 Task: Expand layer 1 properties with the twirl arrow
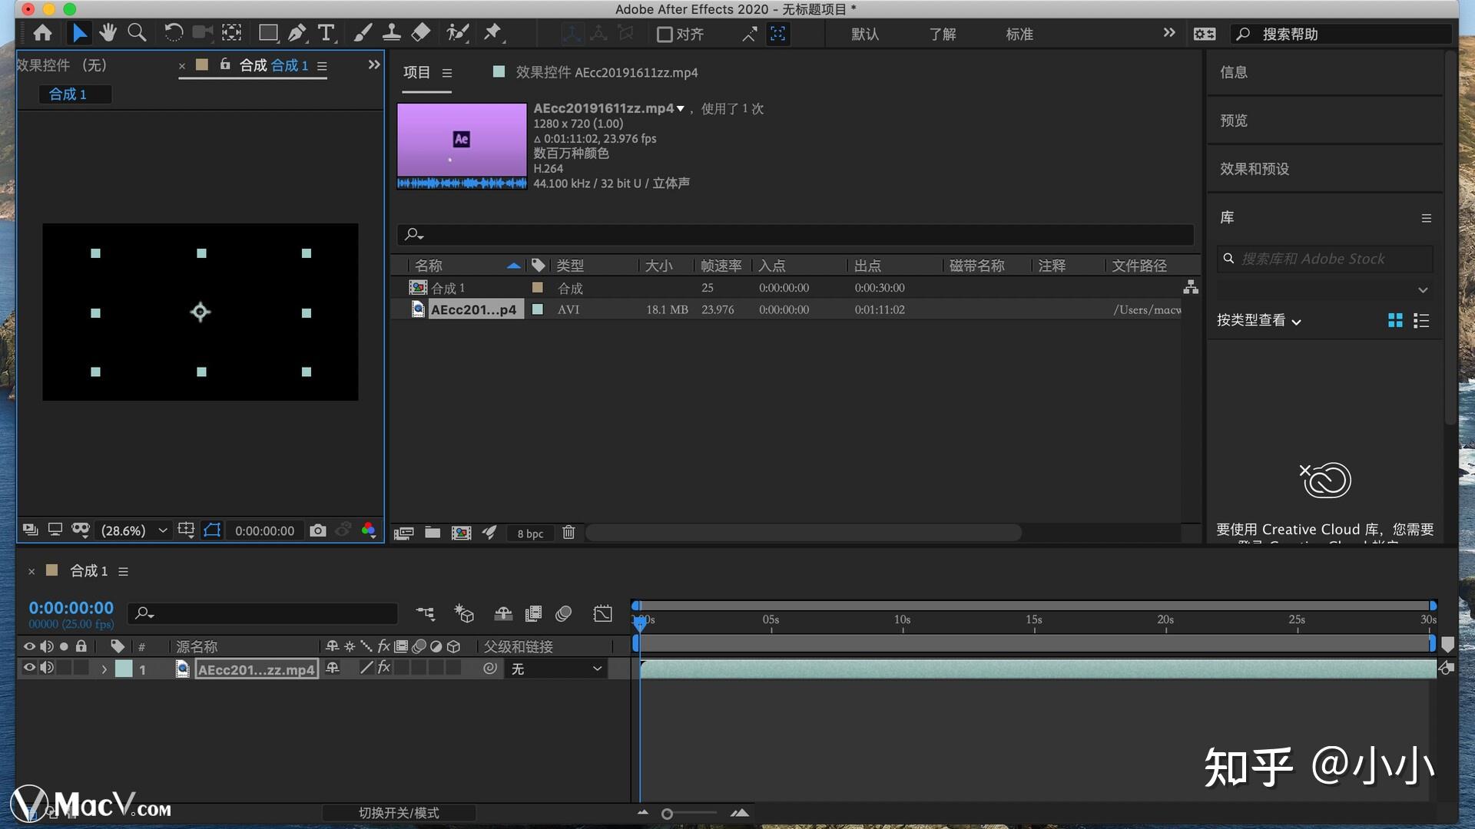[x=104, y=669]
